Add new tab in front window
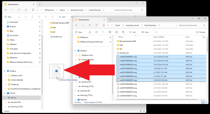The height and width of the screenshot is (114, 210). pos(110,20)
